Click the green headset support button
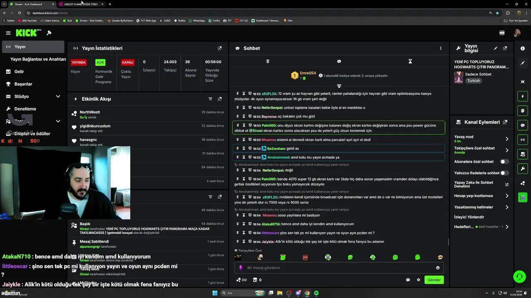The image size is (531, 298). point(519,276)
